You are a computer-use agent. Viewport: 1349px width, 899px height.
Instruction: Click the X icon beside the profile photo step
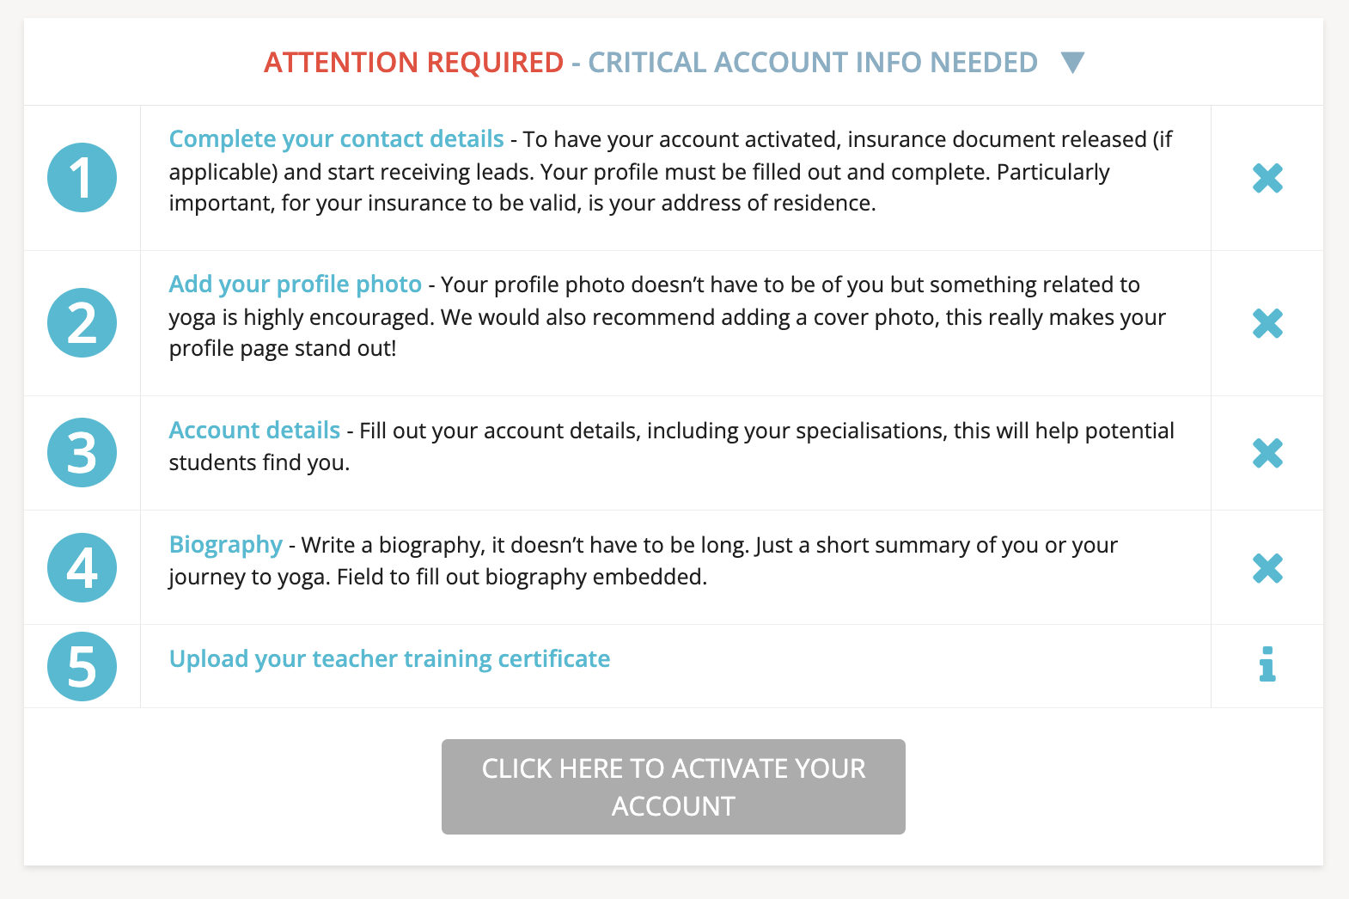point(1267,324)
